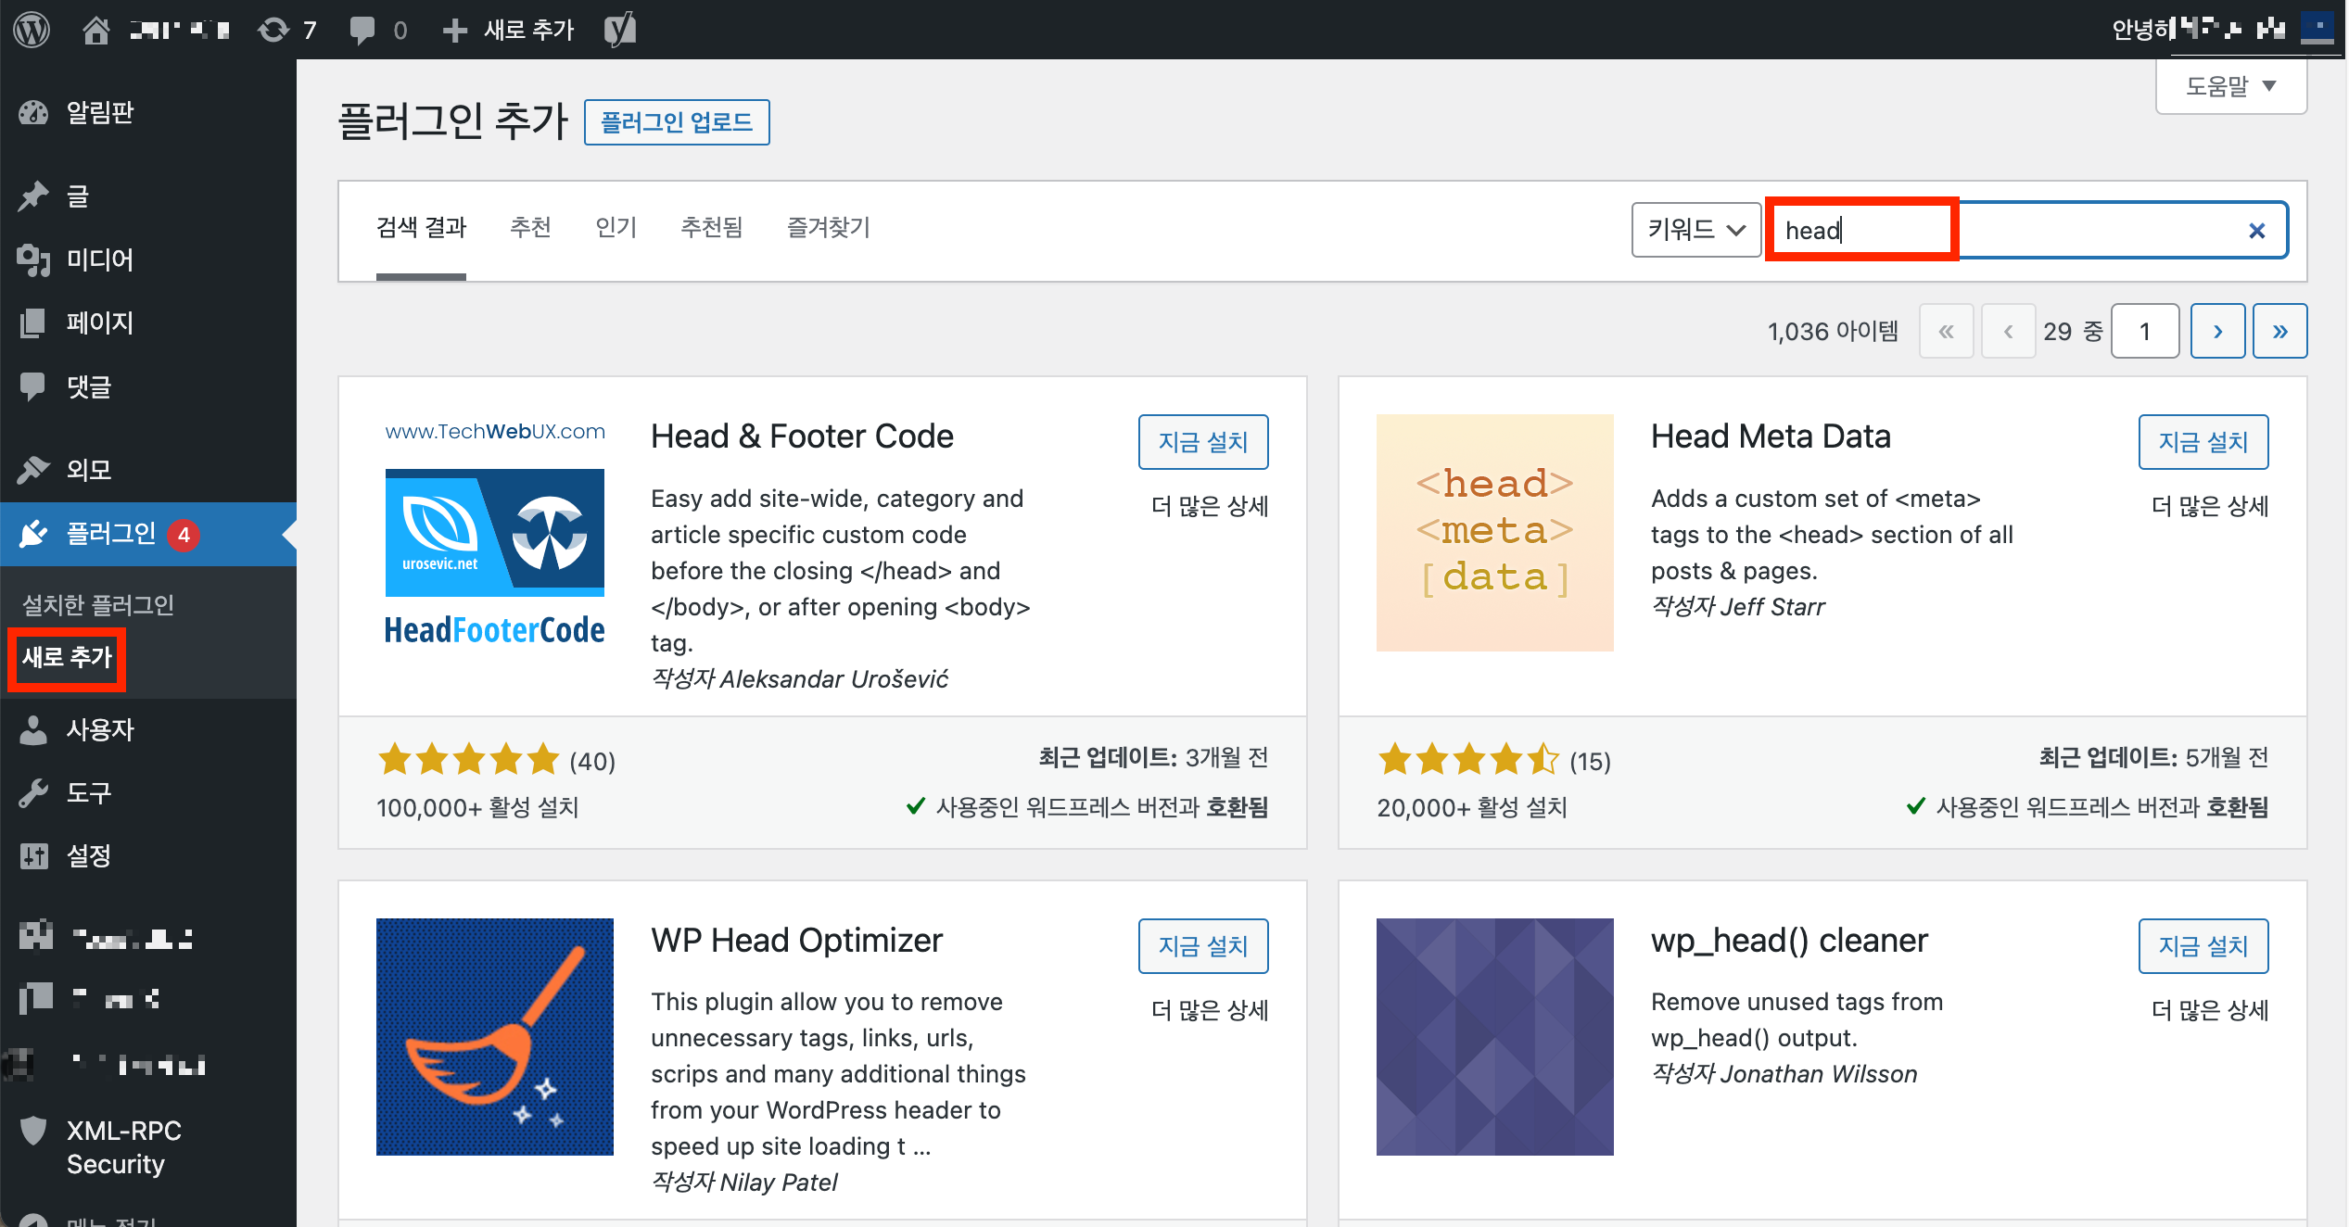Switch to the 즐겨찾기 tab
The height and width of the screenshot is (1227, 2349).
828,227
